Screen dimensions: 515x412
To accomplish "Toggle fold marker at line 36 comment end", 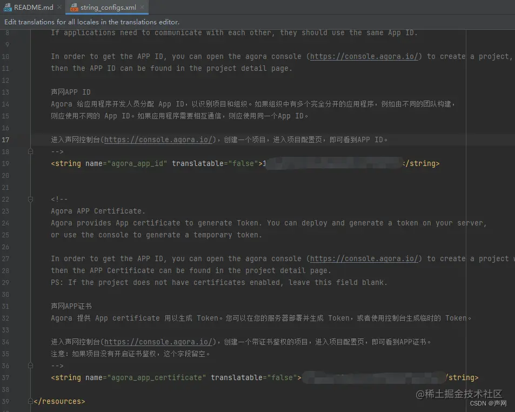I will [31, 366].
